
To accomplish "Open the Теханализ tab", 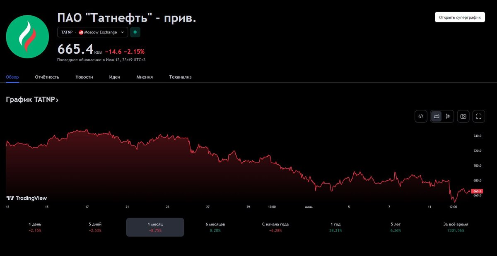I will (180, 77).
